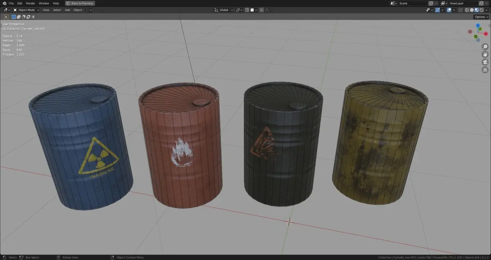
Task: Toggle X-Ray view
Action: pyautogui.click(x=461, y=10)
